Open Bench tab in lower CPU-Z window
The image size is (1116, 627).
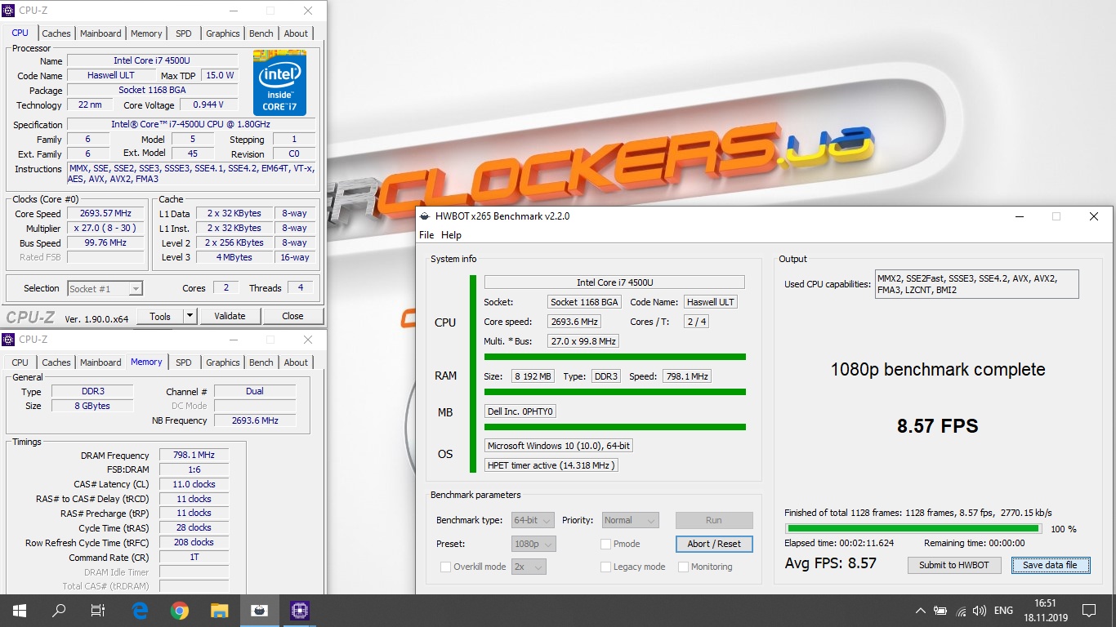(x=261, y=362)
